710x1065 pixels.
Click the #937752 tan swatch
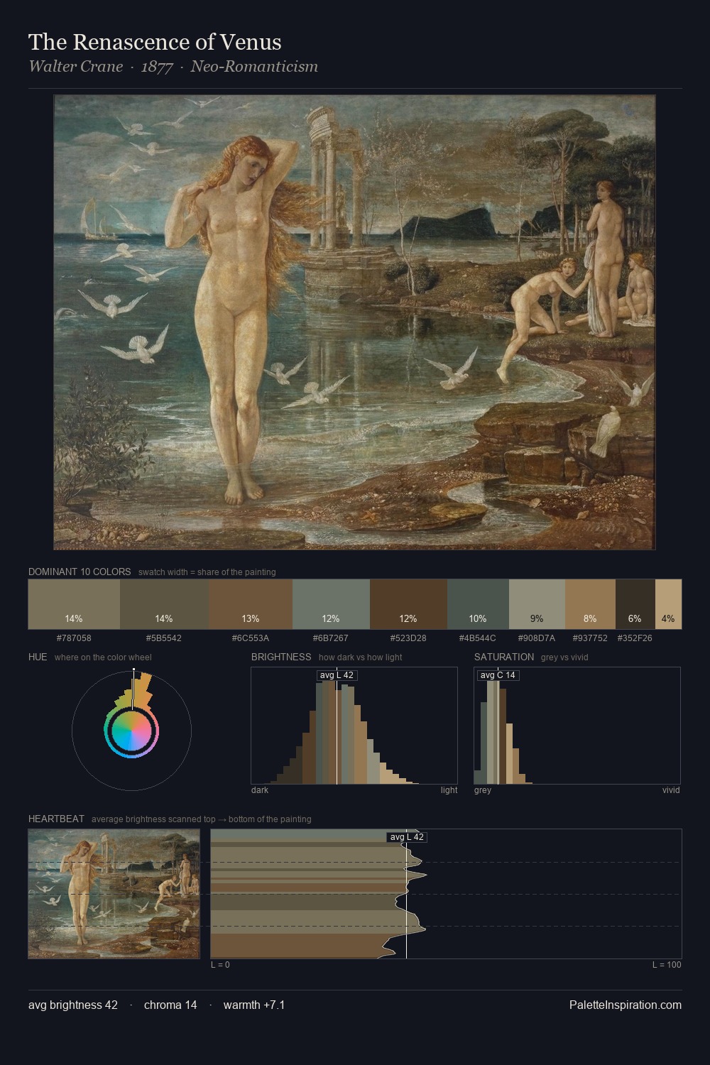coord(590,604)
